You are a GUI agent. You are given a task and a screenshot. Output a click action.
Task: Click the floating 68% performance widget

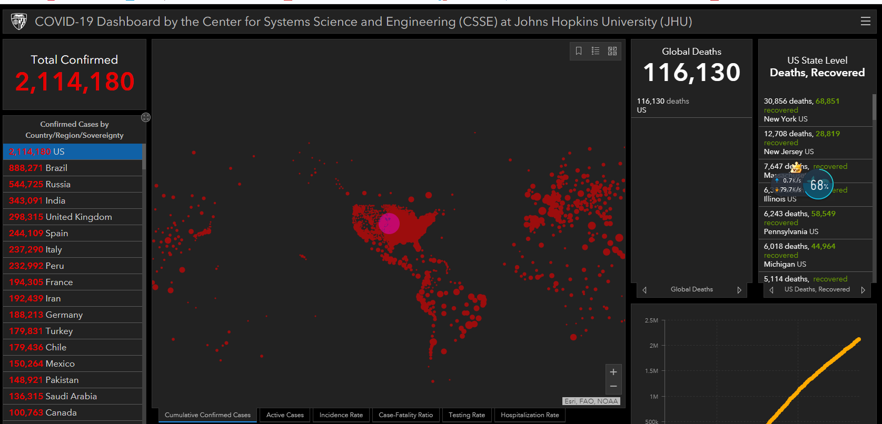(x=819, y=185)
